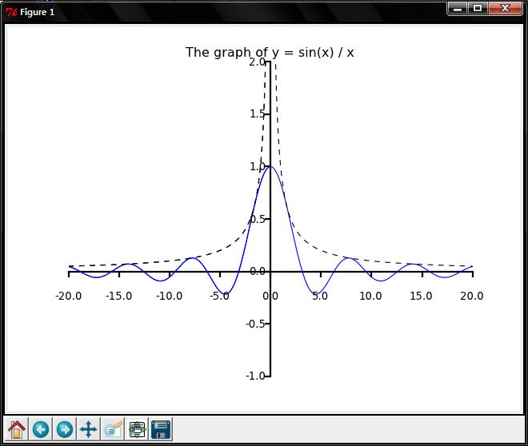Go forward to the next view
This screenshot has width=528, height=446.
coord(65,429)
